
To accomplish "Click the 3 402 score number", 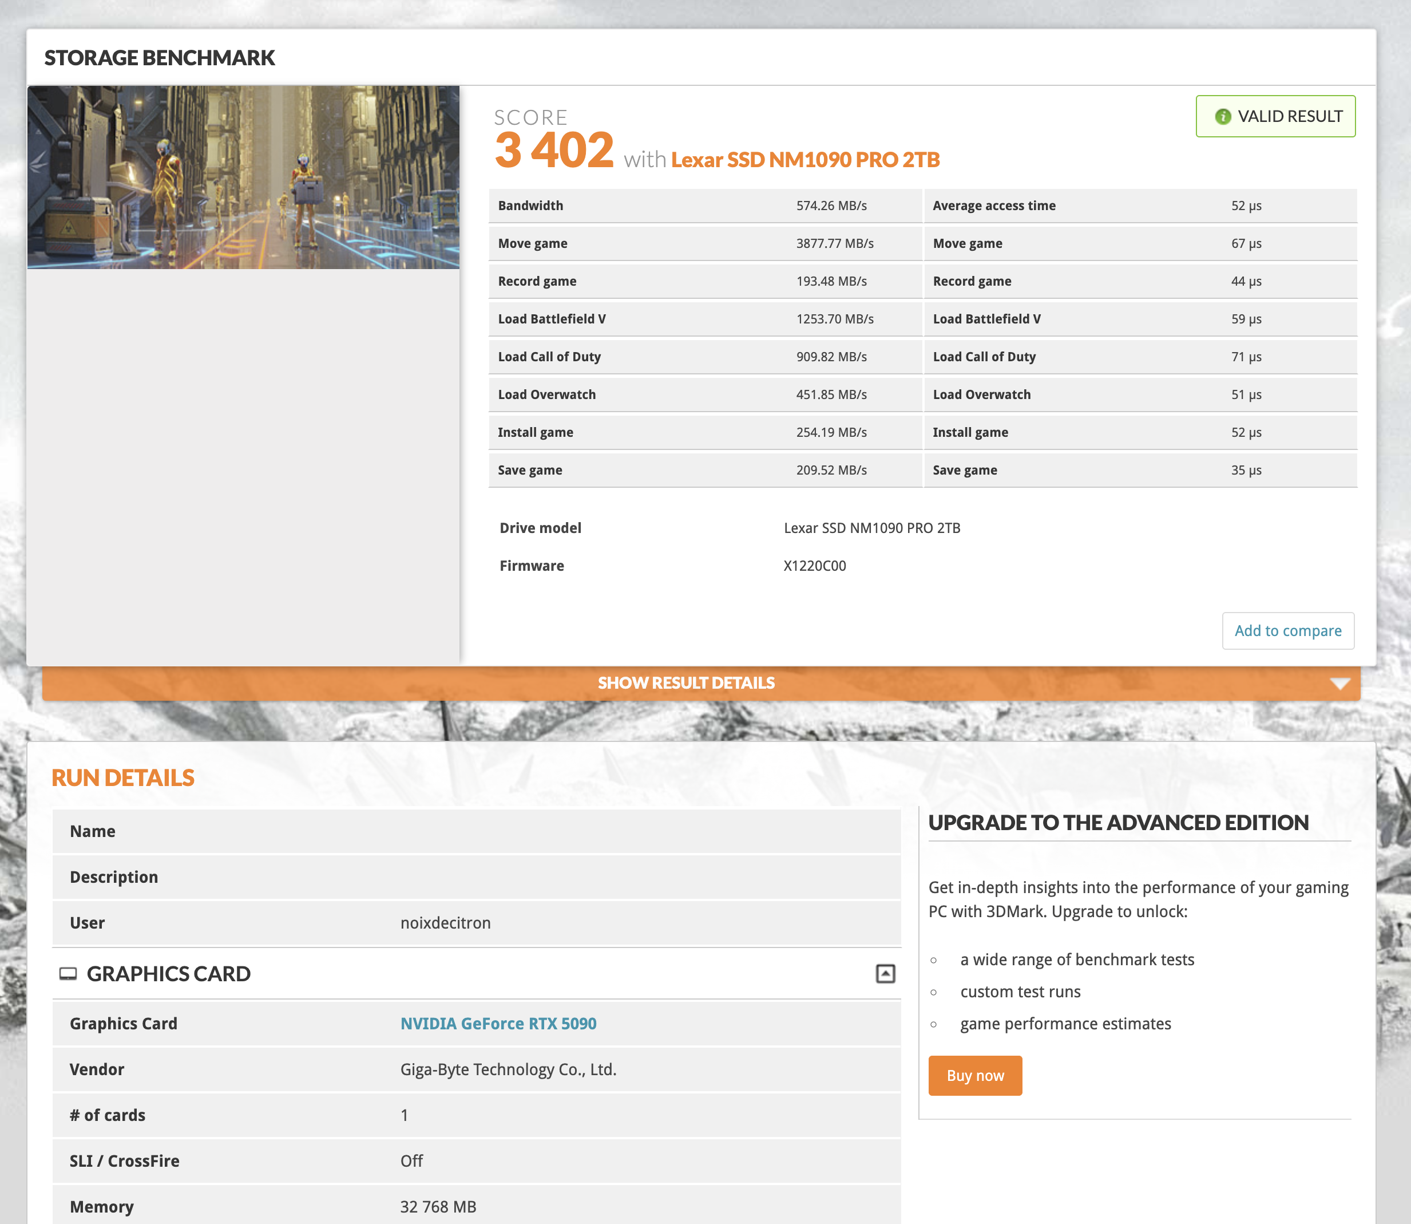I will coord(554,150).
